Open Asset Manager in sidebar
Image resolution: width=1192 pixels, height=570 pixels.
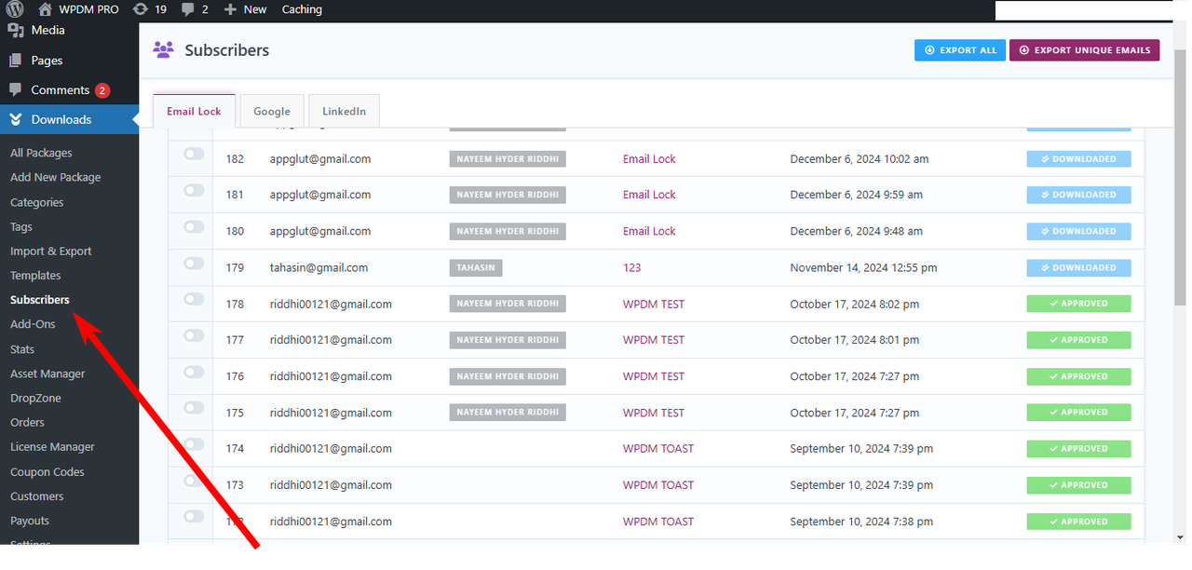[x=47, y=373]
